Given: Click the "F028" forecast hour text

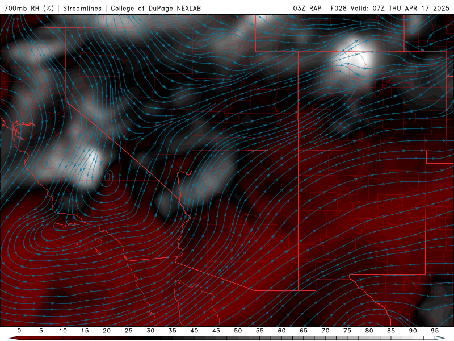Looking at the screenshot, I should point(338,8).
